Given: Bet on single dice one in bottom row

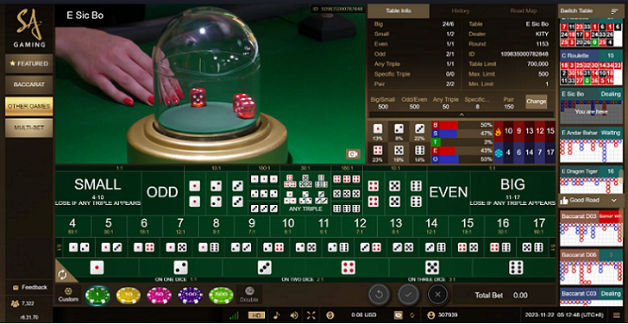Looking at the screenshot, I should [97, 268].
